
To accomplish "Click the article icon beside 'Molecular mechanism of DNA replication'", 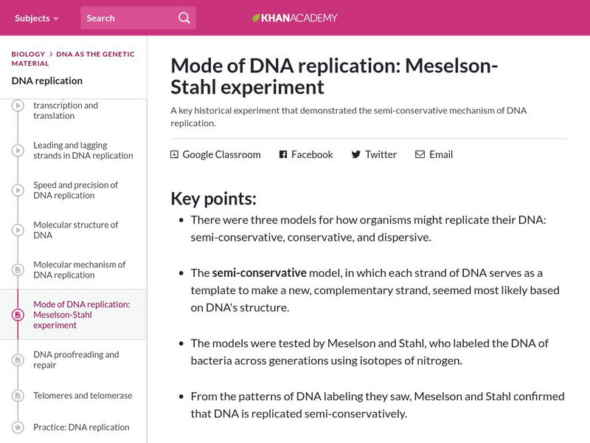I will pos(17,269).
